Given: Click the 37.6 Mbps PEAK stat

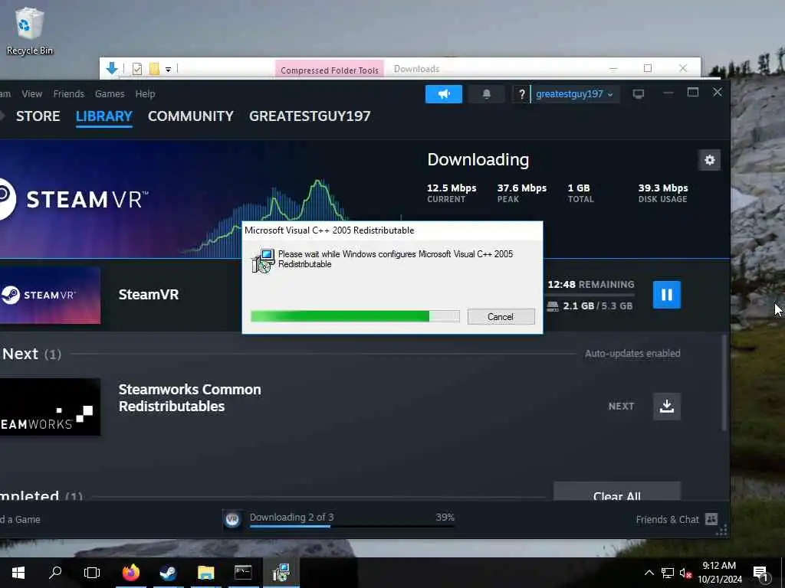Looking at the screenshot, I should point(521,193).
